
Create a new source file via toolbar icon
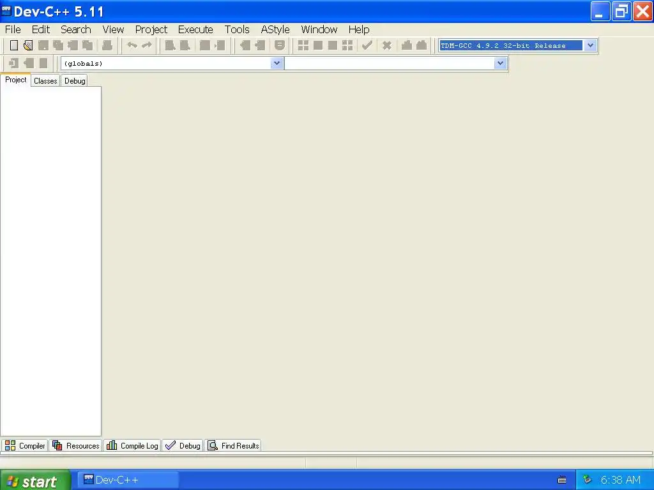14,45
